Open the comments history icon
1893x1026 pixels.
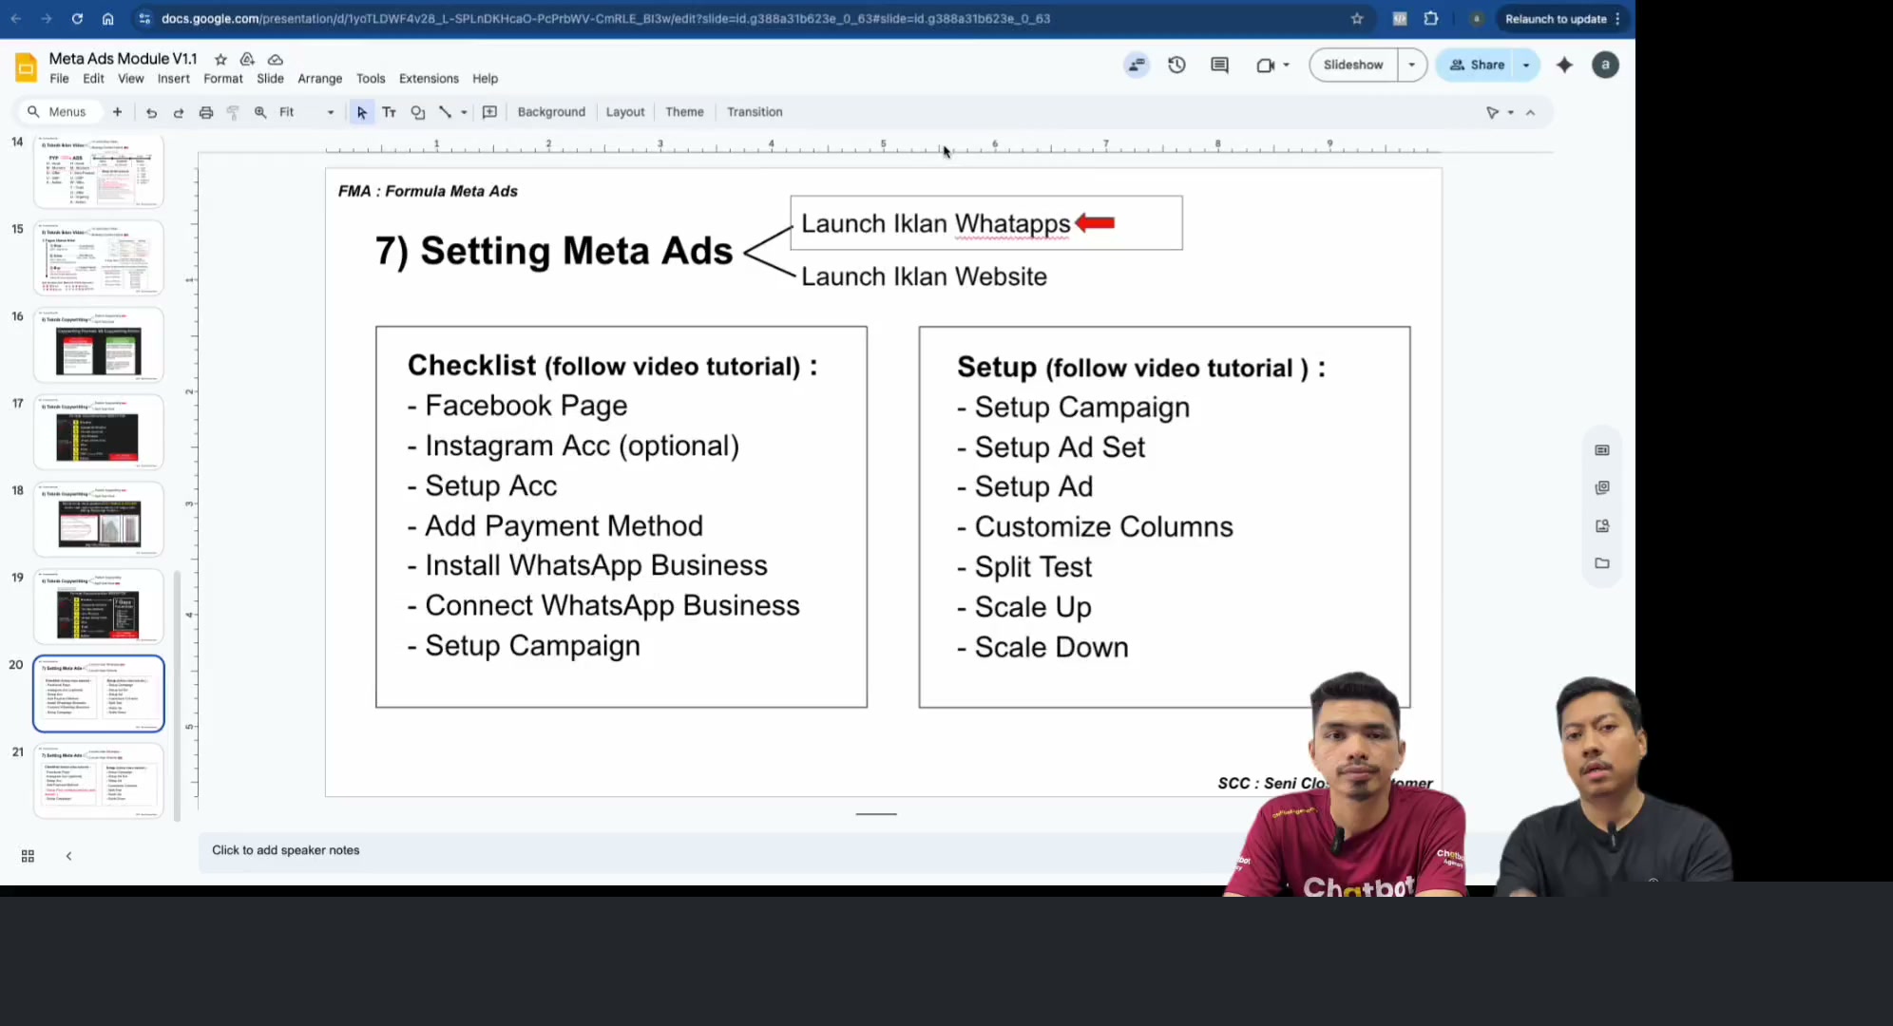click(x=1219, y=65)
